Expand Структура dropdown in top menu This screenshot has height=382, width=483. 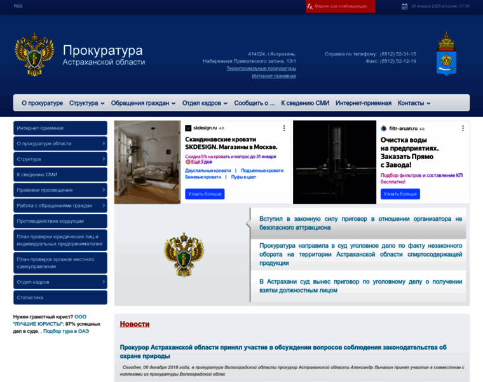86,103
